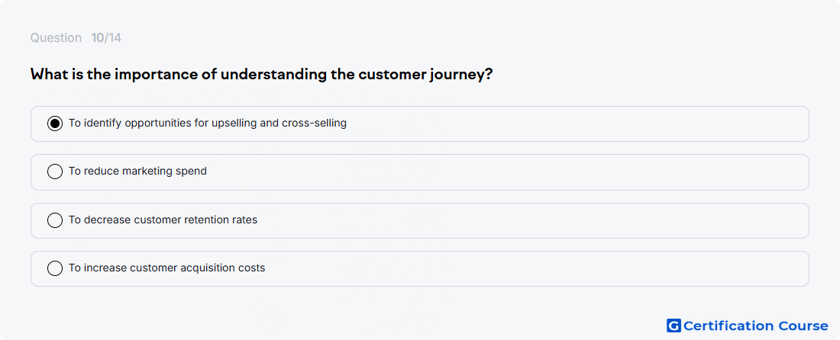Click the word 'Course' in the footer branding
The height and width of the screenshot is (340, 840).
(803, 326)
